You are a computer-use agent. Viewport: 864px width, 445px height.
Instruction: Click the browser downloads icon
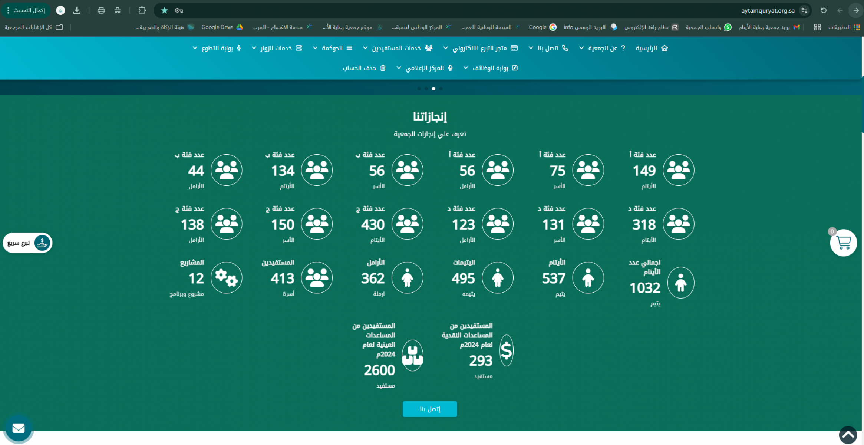[77, 10]
